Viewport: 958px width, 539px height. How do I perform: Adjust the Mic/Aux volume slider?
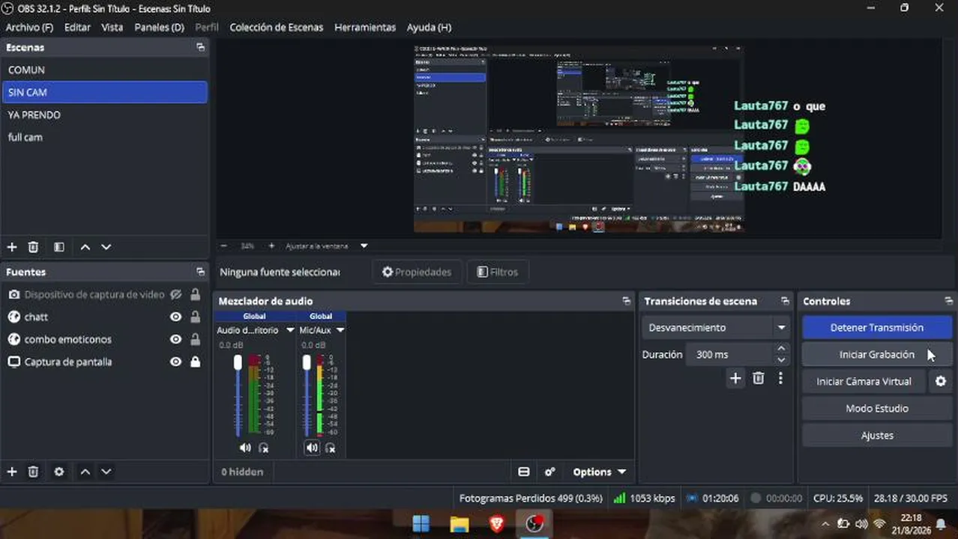[x=307, y=362]
